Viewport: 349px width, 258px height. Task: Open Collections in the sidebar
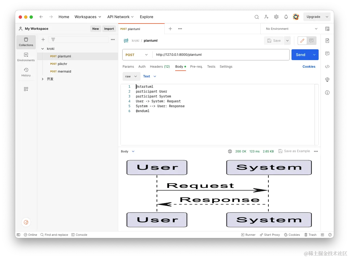[x=26, y=42]
